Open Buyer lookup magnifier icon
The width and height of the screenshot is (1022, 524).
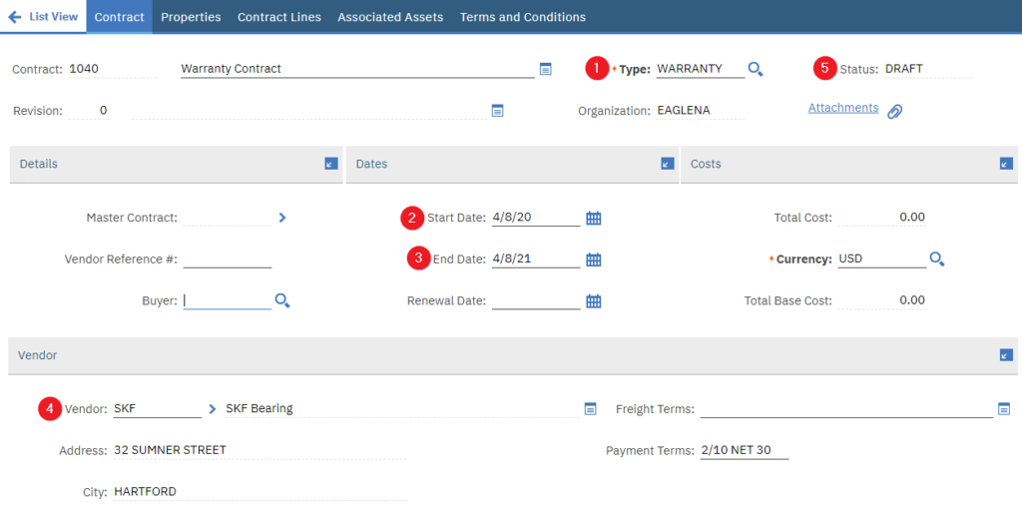pos(282,301)
